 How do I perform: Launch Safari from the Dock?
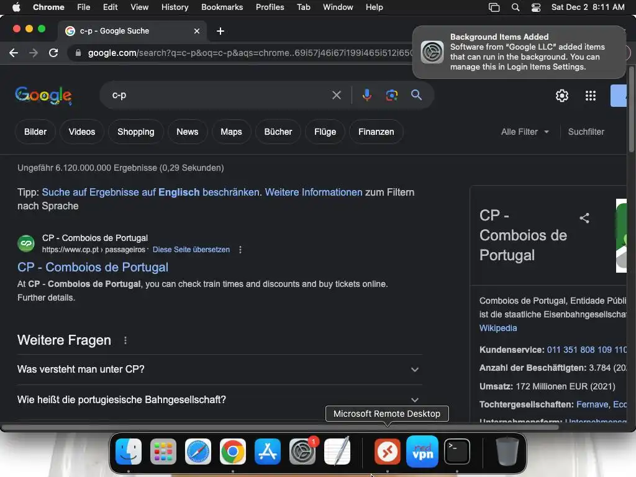coord(198,452)
